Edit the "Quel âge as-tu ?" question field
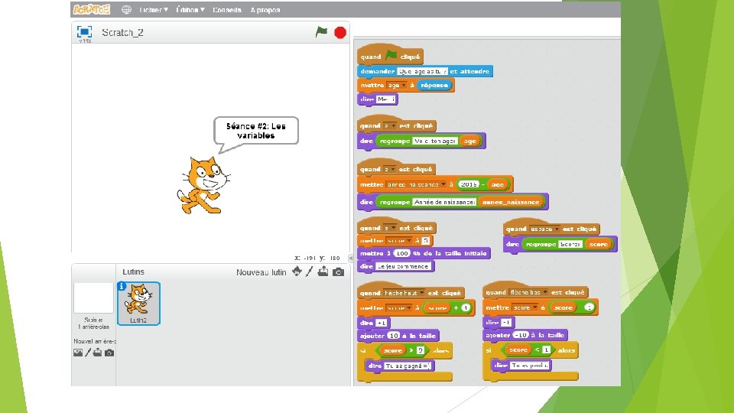The image size is (734, 413). click(422, 71)
